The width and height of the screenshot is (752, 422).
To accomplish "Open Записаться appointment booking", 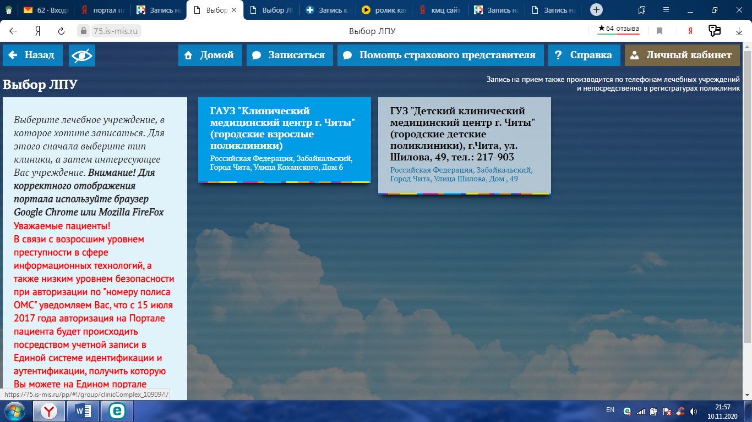I will click(x=290, y=55).
